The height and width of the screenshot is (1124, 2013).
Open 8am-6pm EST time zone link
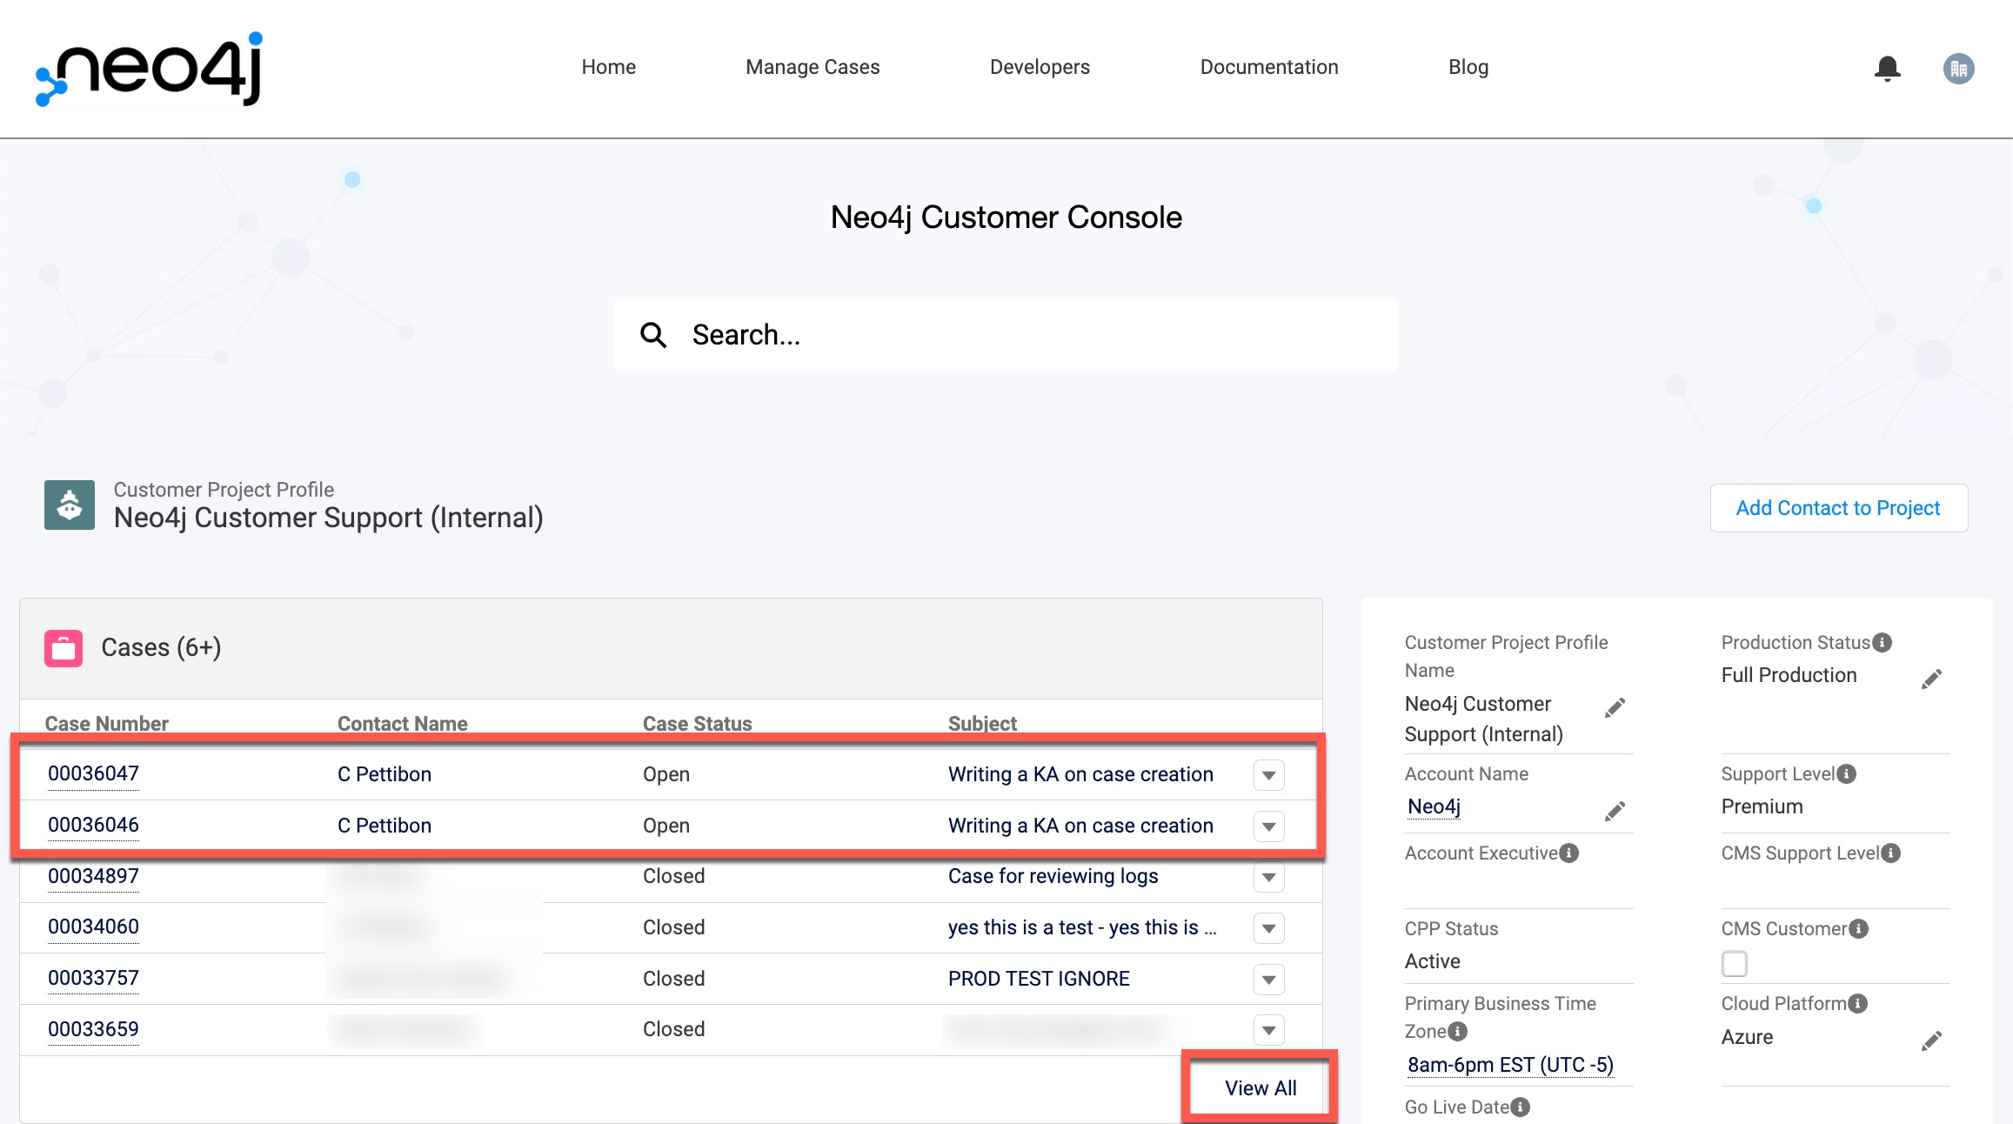(1510, 1065)
